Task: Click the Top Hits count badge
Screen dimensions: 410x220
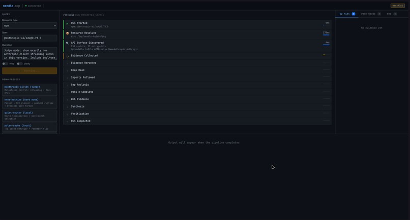Action: pos(354,14)
